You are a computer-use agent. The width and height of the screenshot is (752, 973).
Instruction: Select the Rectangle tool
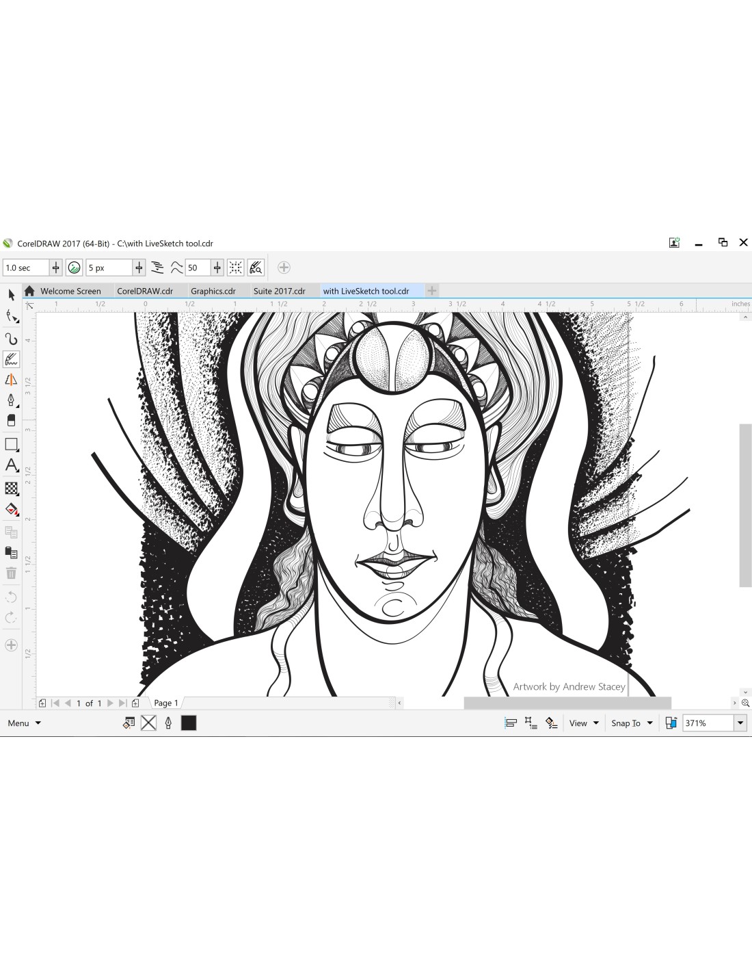click(11, 444)
